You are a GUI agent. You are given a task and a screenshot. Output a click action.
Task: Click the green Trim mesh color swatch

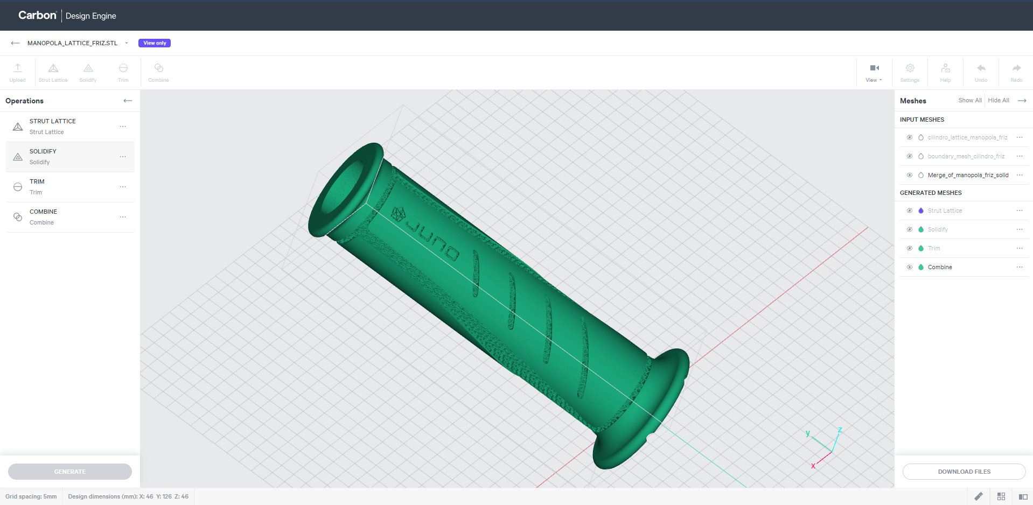click(x=921, y=248)
